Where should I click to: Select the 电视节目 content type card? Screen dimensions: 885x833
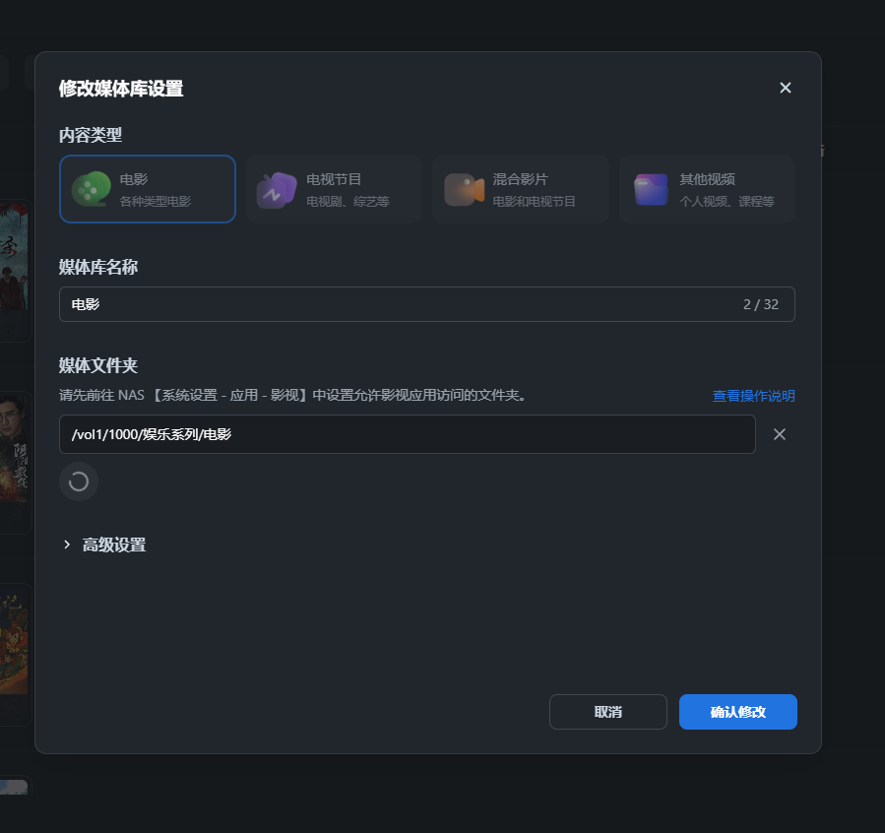point(334,188)
